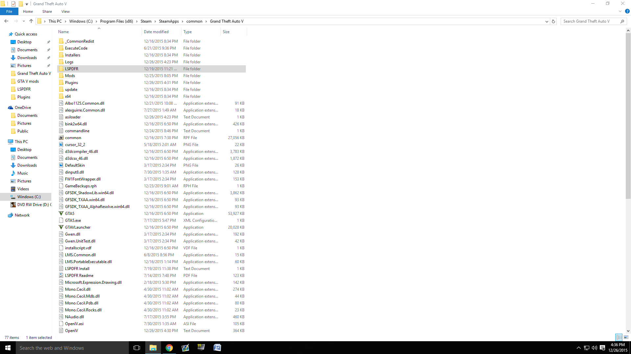Click the Mods folder icon
This screenshot has width=631, height=354.
61,76
